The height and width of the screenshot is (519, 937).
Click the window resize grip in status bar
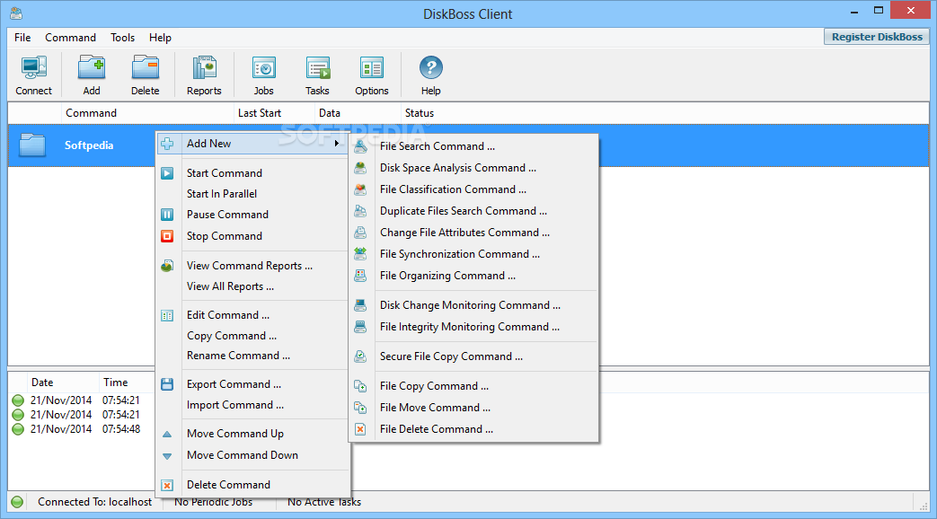pos(924,506)
